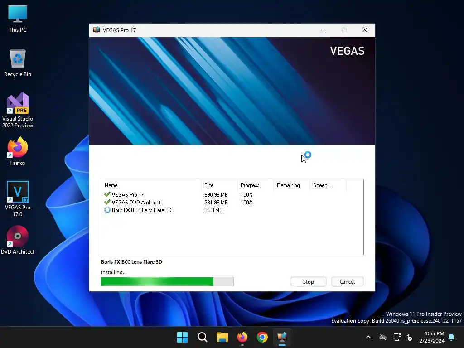Click the green checkmark beside VEGAS DVD Architect
This screenshot has height=348, width=464.
pyautogui.click(x=107, y=202)
